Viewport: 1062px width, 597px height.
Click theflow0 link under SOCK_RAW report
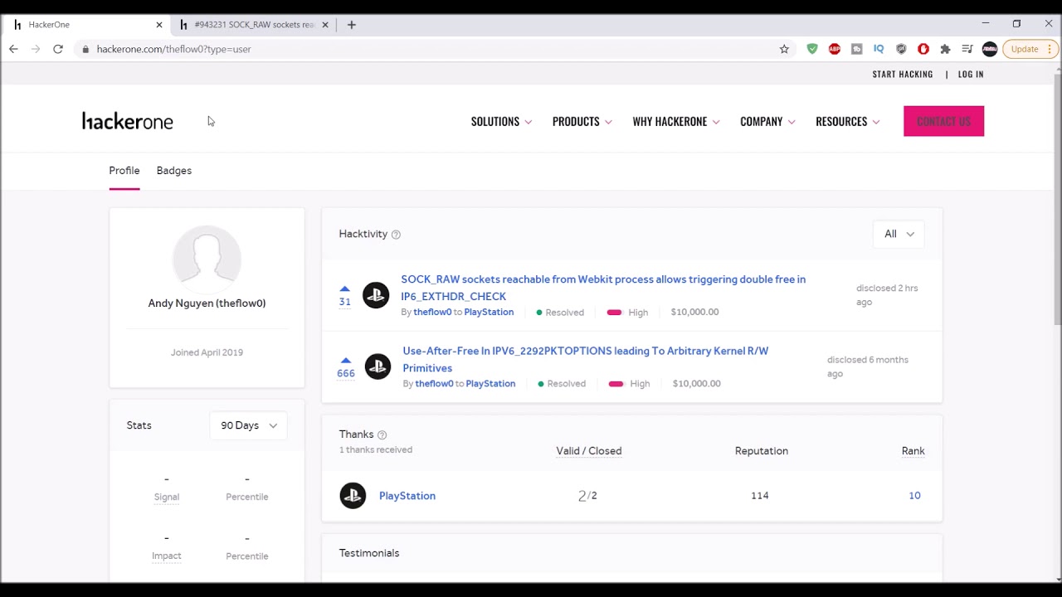pyautogui.click(x=432, y=313)
